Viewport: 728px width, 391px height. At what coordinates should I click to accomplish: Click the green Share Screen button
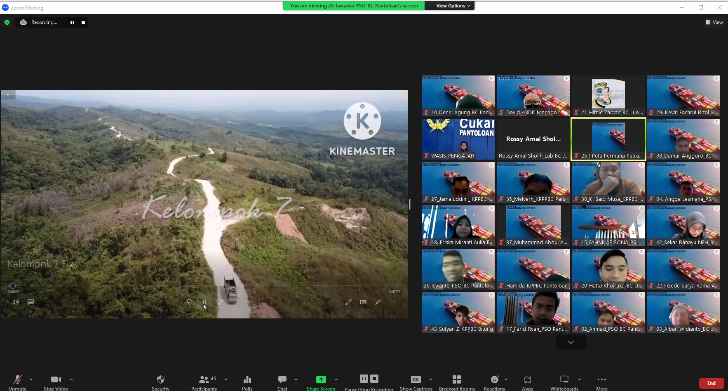coord(321,382)
